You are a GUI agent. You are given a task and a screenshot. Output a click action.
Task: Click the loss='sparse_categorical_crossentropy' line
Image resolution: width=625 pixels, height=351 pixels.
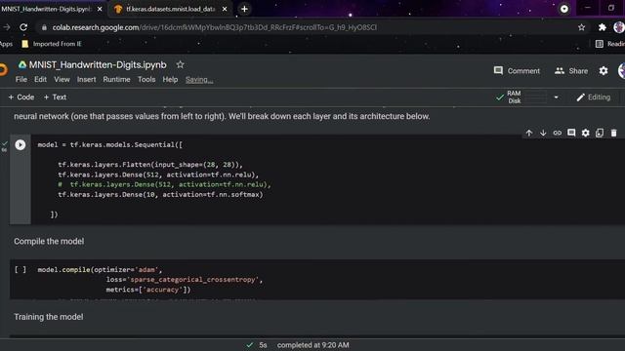185,280
